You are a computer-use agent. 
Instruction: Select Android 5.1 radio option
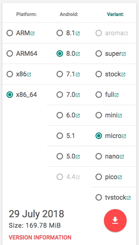(x=60, y=136)
